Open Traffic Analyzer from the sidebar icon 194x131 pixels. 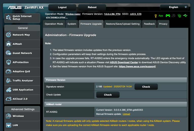coord(9,81)
